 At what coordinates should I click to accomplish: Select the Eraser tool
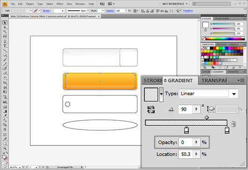click(x=5, y=73)
